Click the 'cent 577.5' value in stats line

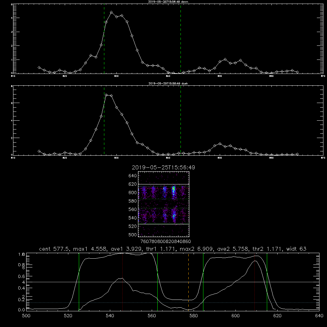tap(55, 249)
